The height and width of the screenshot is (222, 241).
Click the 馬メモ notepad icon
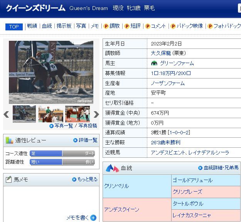[x=8, y=179]
